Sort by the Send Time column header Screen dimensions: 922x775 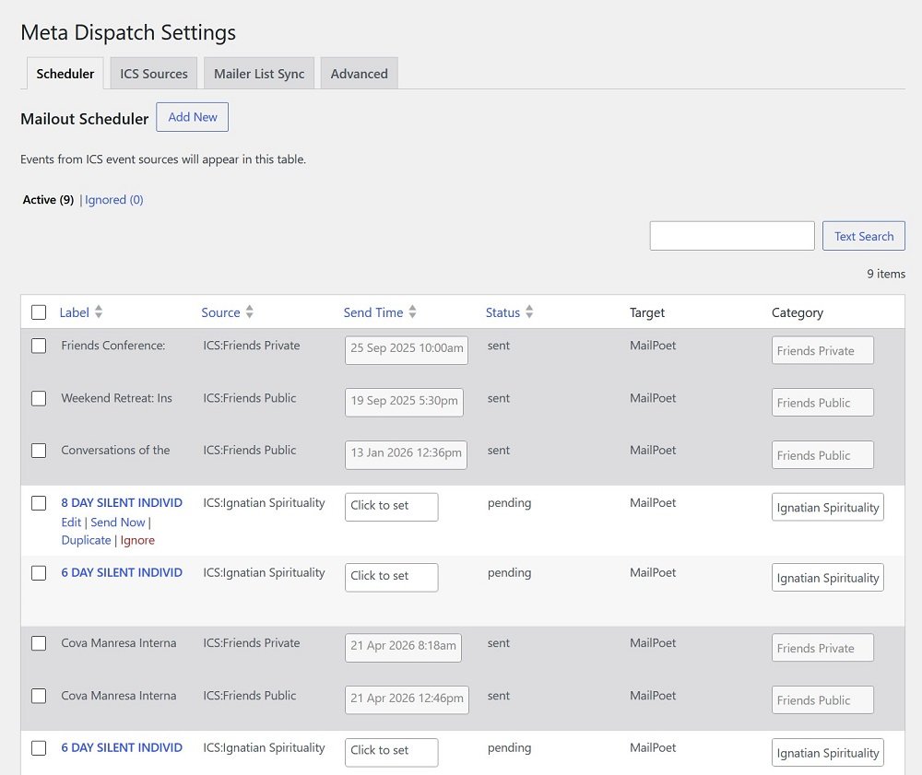(x=373, y=312)
